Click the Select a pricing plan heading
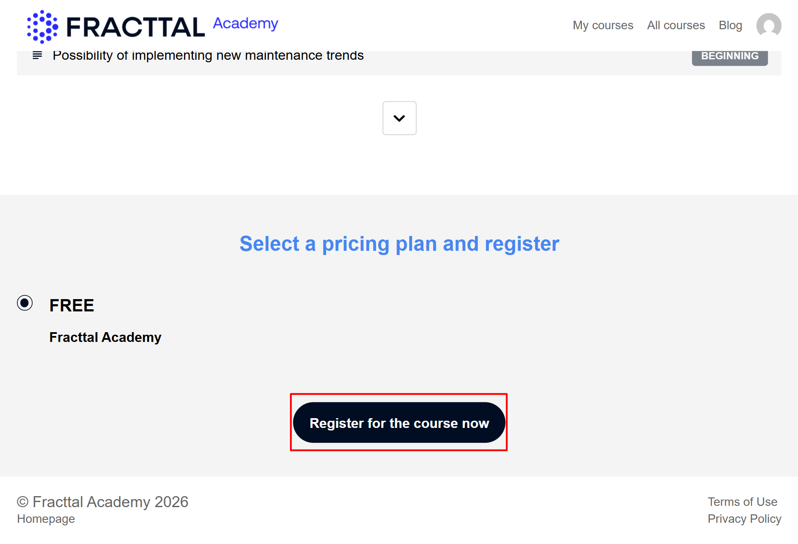 399,244
